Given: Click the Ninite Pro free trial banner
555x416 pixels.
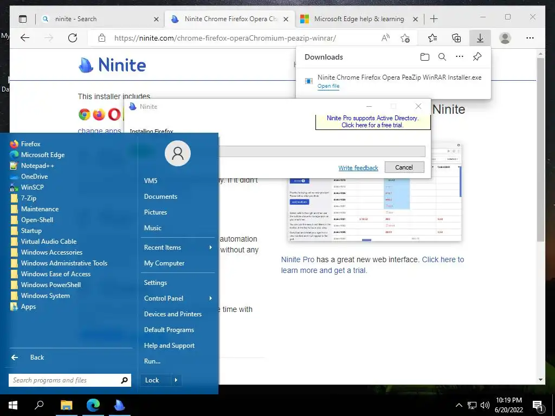Looking at the screenshot, I should (x=373, y=122).
